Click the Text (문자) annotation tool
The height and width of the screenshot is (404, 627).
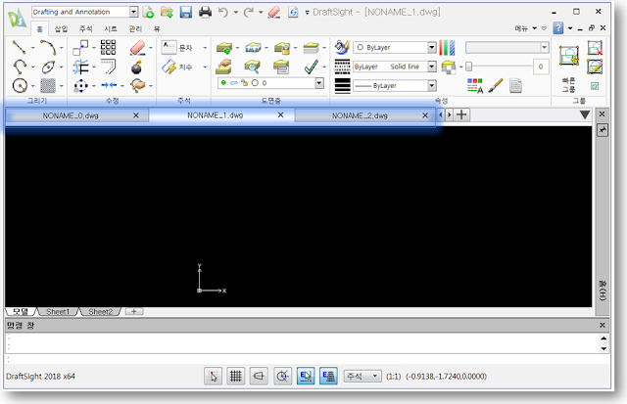177,48
